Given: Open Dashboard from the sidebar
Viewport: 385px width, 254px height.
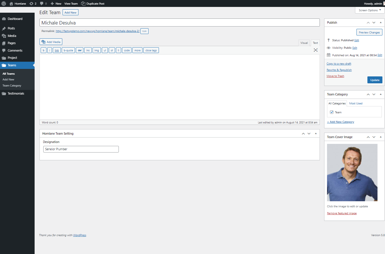Looking at the screenshot, I should 15,19.
